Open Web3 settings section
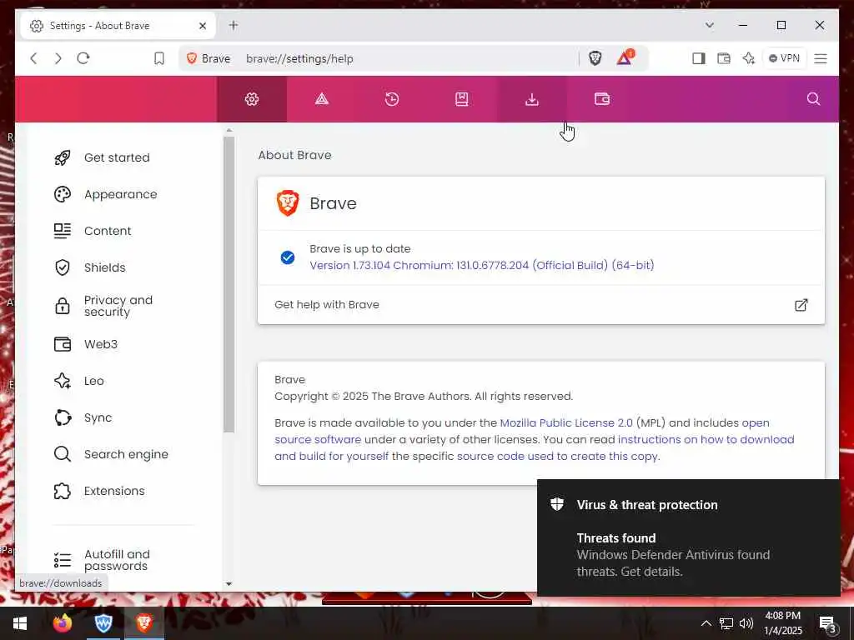Image resolution: width=854 pixels, height=640 pixels. point(100,344)
